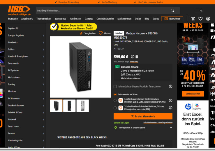Open the wishlist heart in header
This screenshot has height=151, width=215.
tap(200, 19)
